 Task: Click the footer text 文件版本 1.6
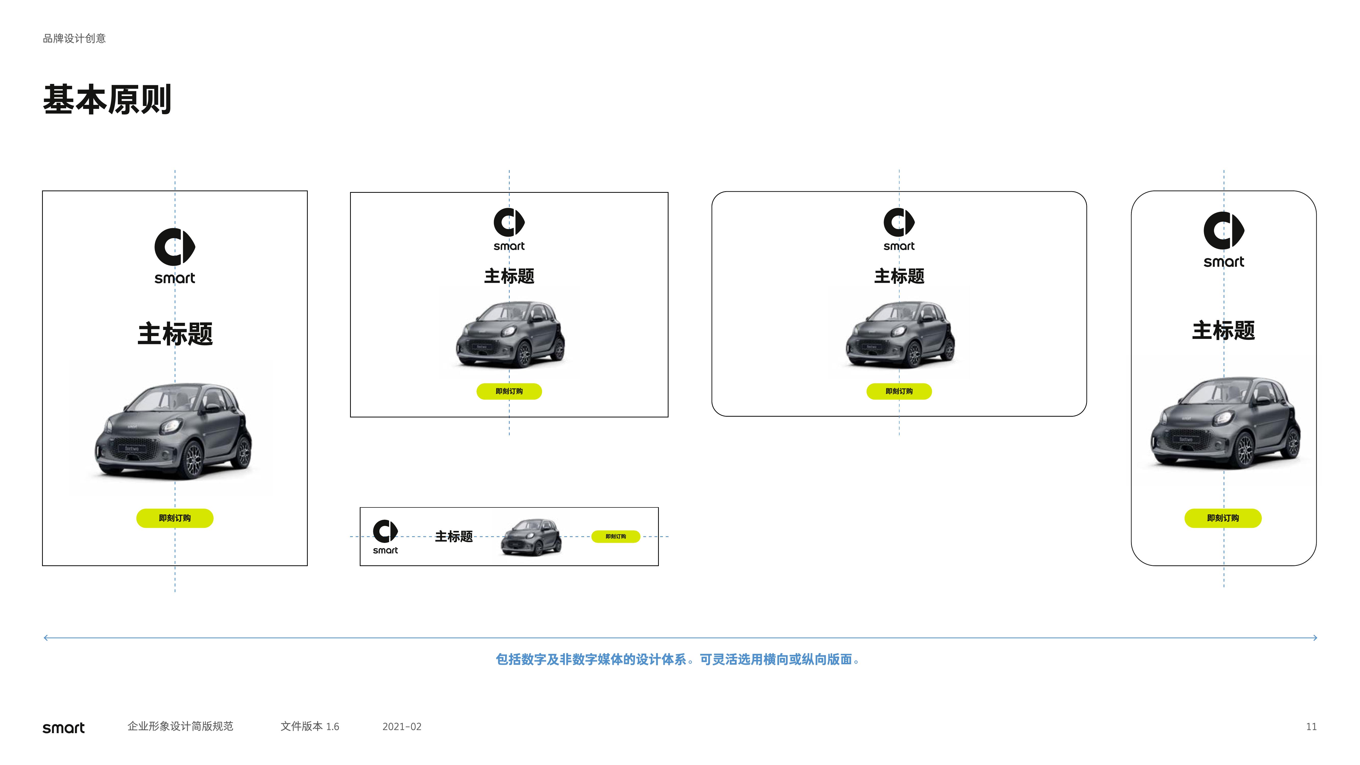(x=310, y=726)
